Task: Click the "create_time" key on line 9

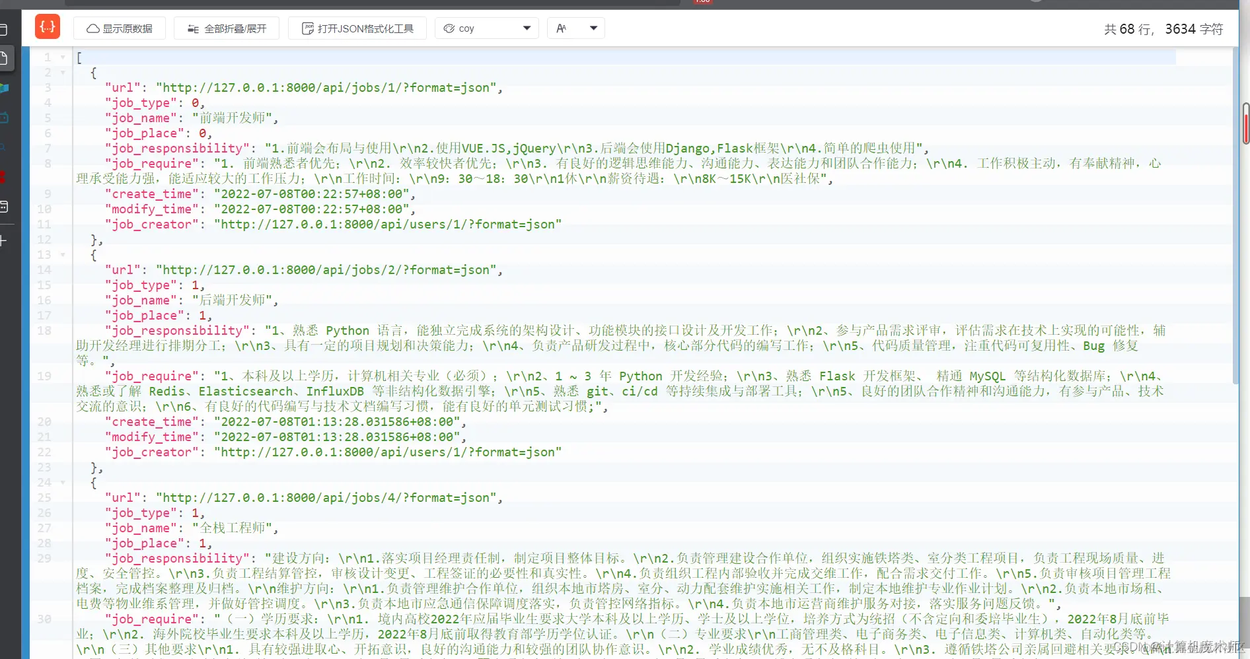Action: 152,194
